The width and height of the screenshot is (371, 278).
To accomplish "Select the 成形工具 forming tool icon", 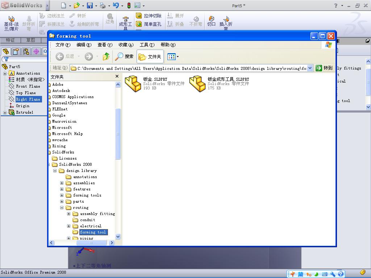I will (x=125, y=23).
